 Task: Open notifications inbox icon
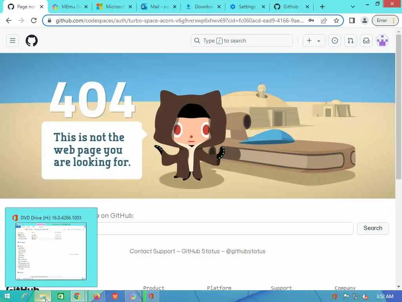[366, 41]
